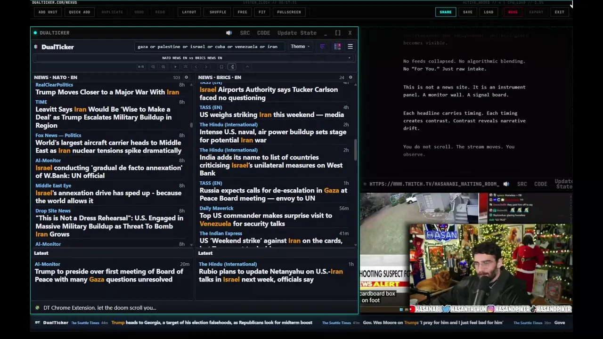Collapse toolbar with the caret-up icon
Screen dimensions: 603x339
point(247,67)
